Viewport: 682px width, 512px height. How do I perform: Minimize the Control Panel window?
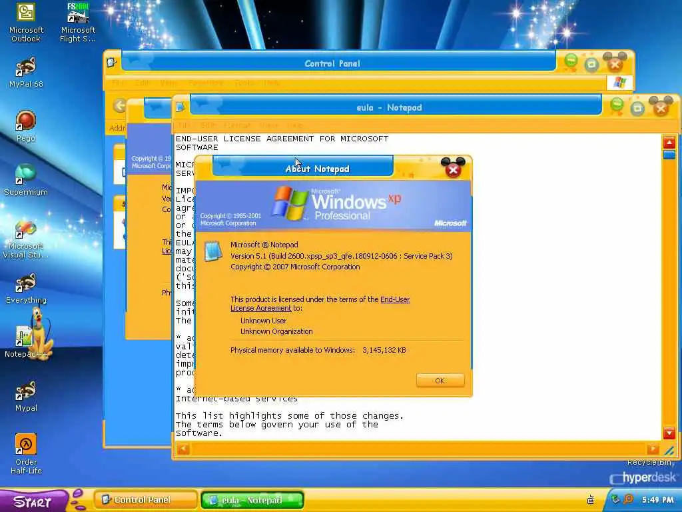click(x=571, y=61)
